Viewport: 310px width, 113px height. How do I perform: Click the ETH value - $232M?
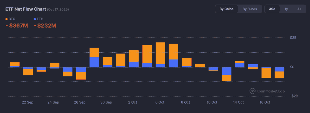pyautogui.click(x=45, y=25)
